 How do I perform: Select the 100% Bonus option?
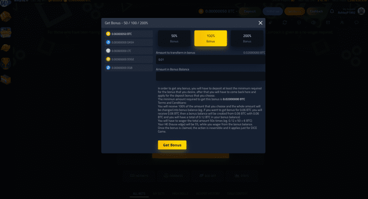pos(210,38)
